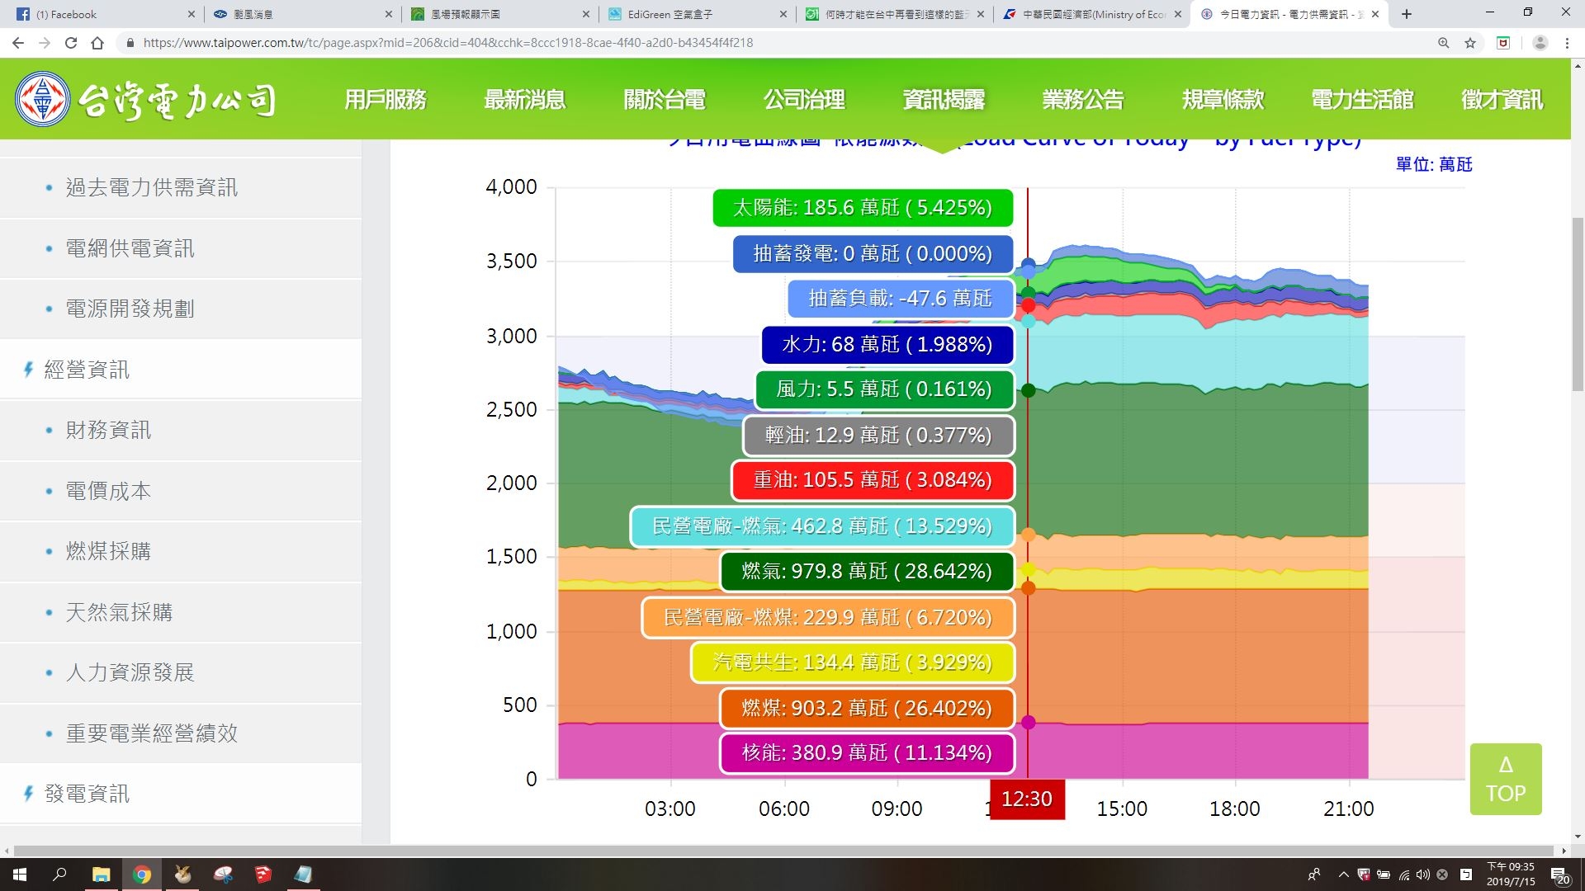This screenshot has height=891, width=1585.
Task: Click the browser forward arrow
Action: [x=45, y=43]
